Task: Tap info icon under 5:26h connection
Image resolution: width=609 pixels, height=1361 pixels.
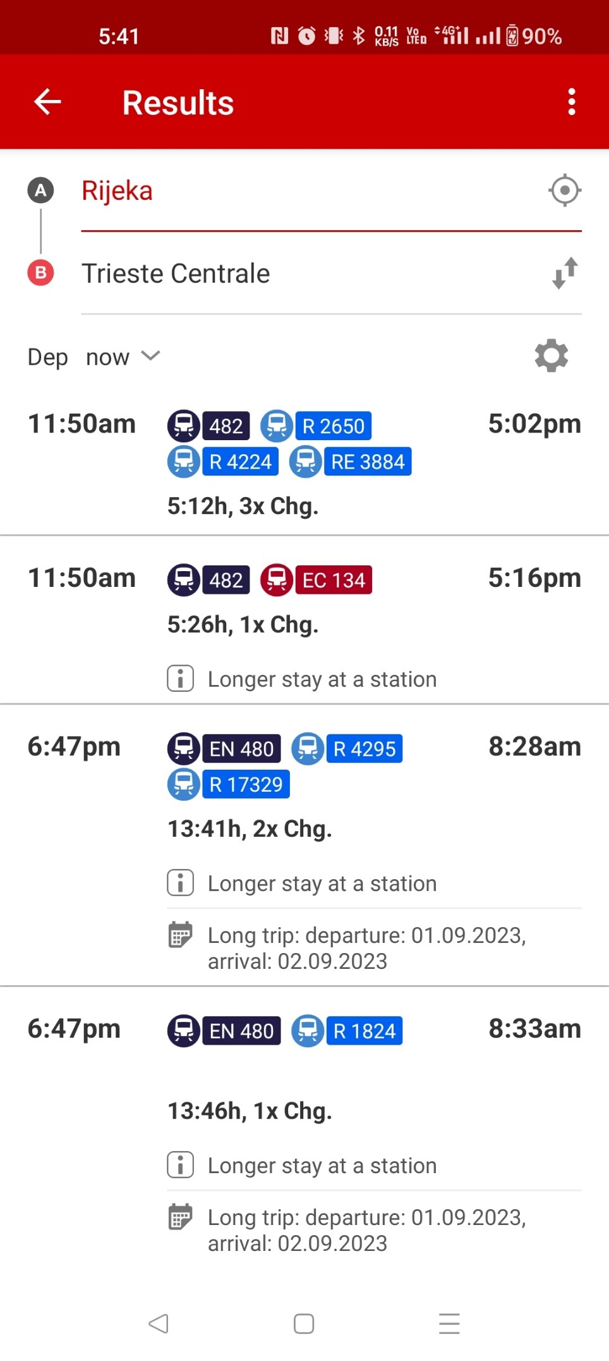Action: tap(181, 679)
